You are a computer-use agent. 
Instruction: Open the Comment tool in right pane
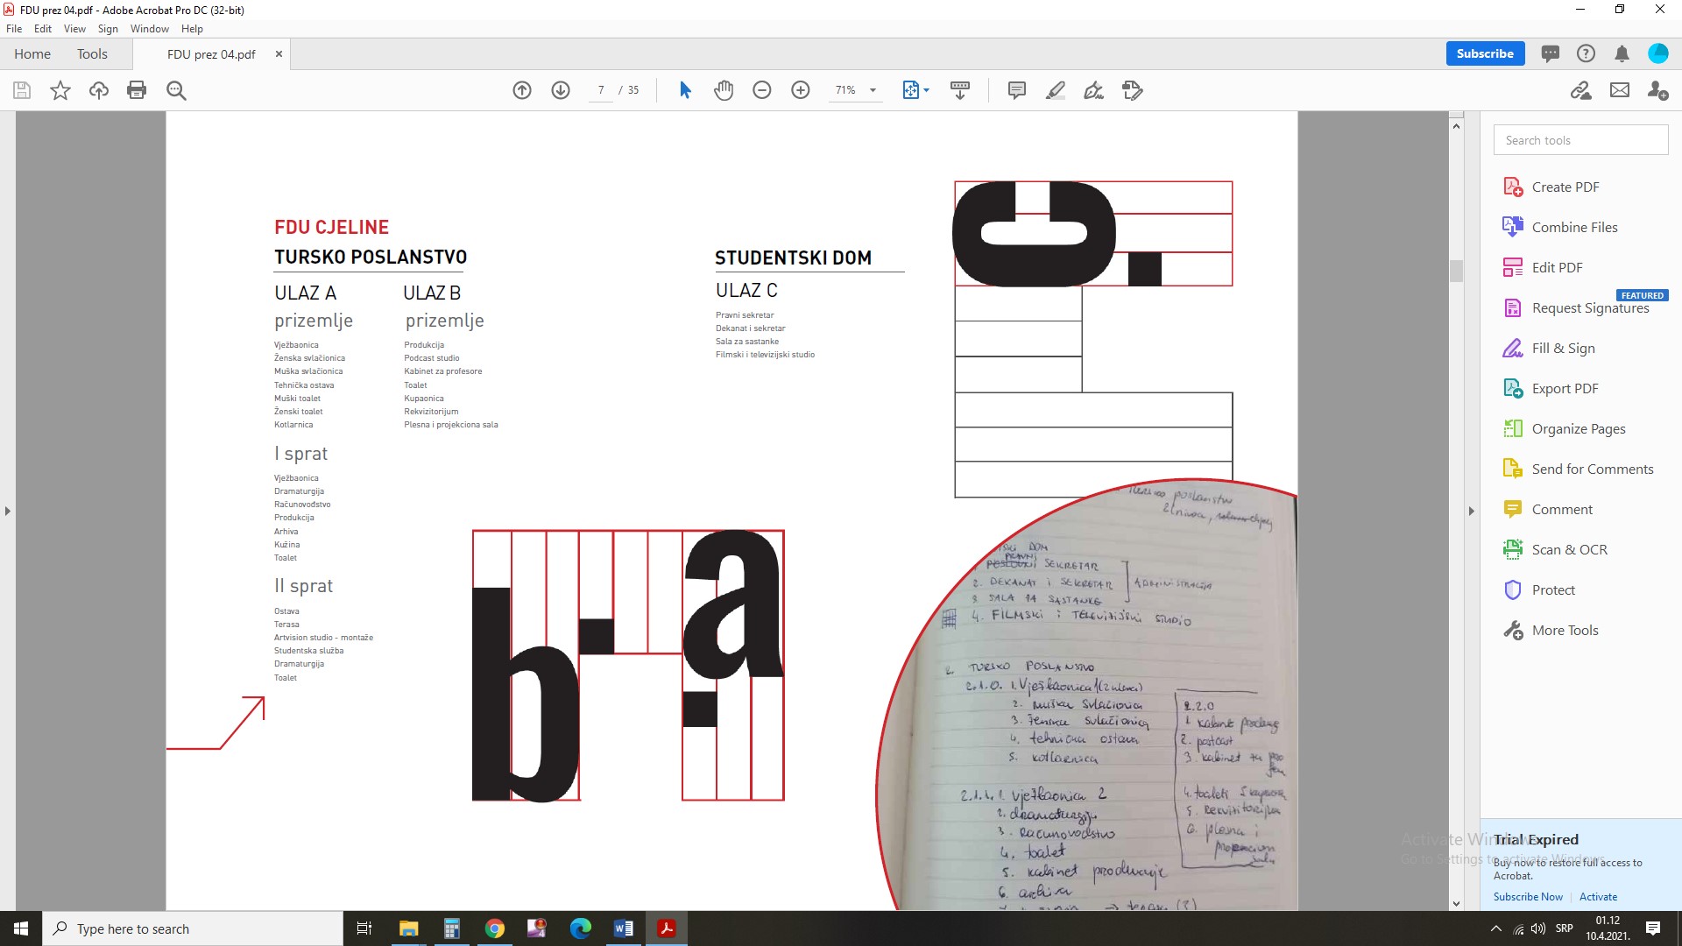tap(1562, 509)
